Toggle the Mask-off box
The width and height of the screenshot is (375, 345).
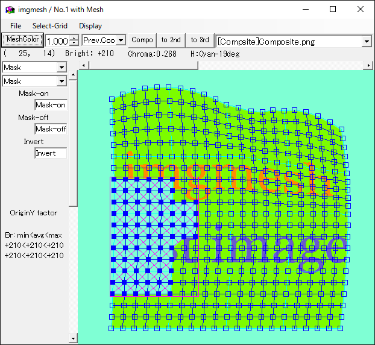[x=51, y=129]
